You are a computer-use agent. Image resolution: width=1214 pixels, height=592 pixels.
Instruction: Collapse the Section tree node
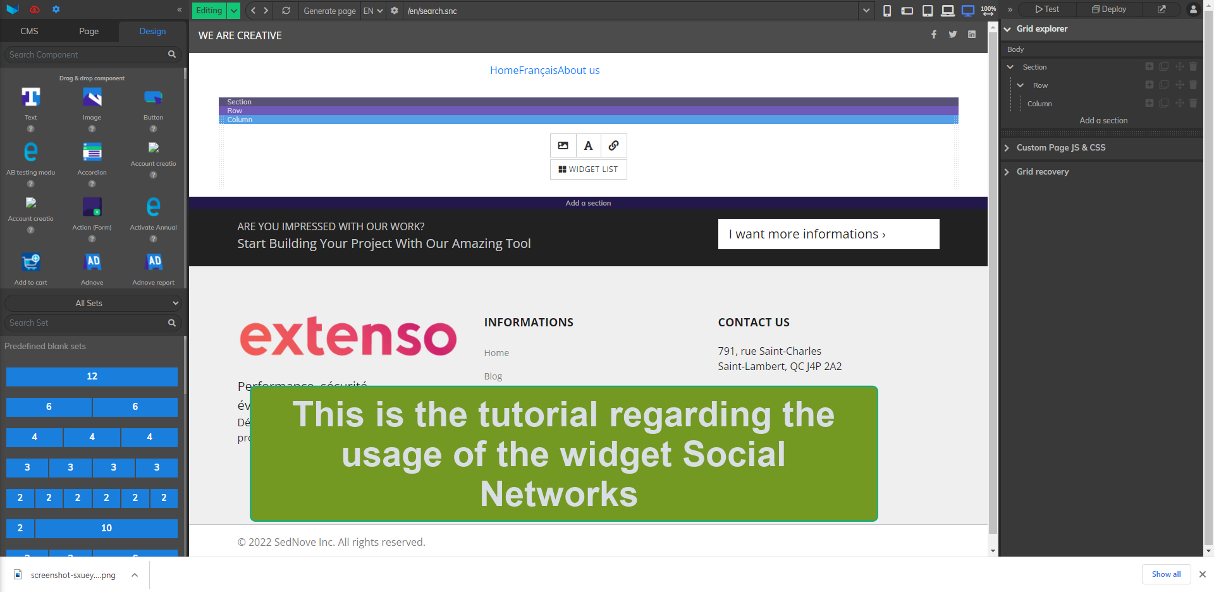(1010, 67)
